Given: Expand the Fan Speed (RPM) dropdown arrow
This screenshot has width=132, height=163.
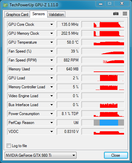Looking at the screenshot, I should pos(51,60).
